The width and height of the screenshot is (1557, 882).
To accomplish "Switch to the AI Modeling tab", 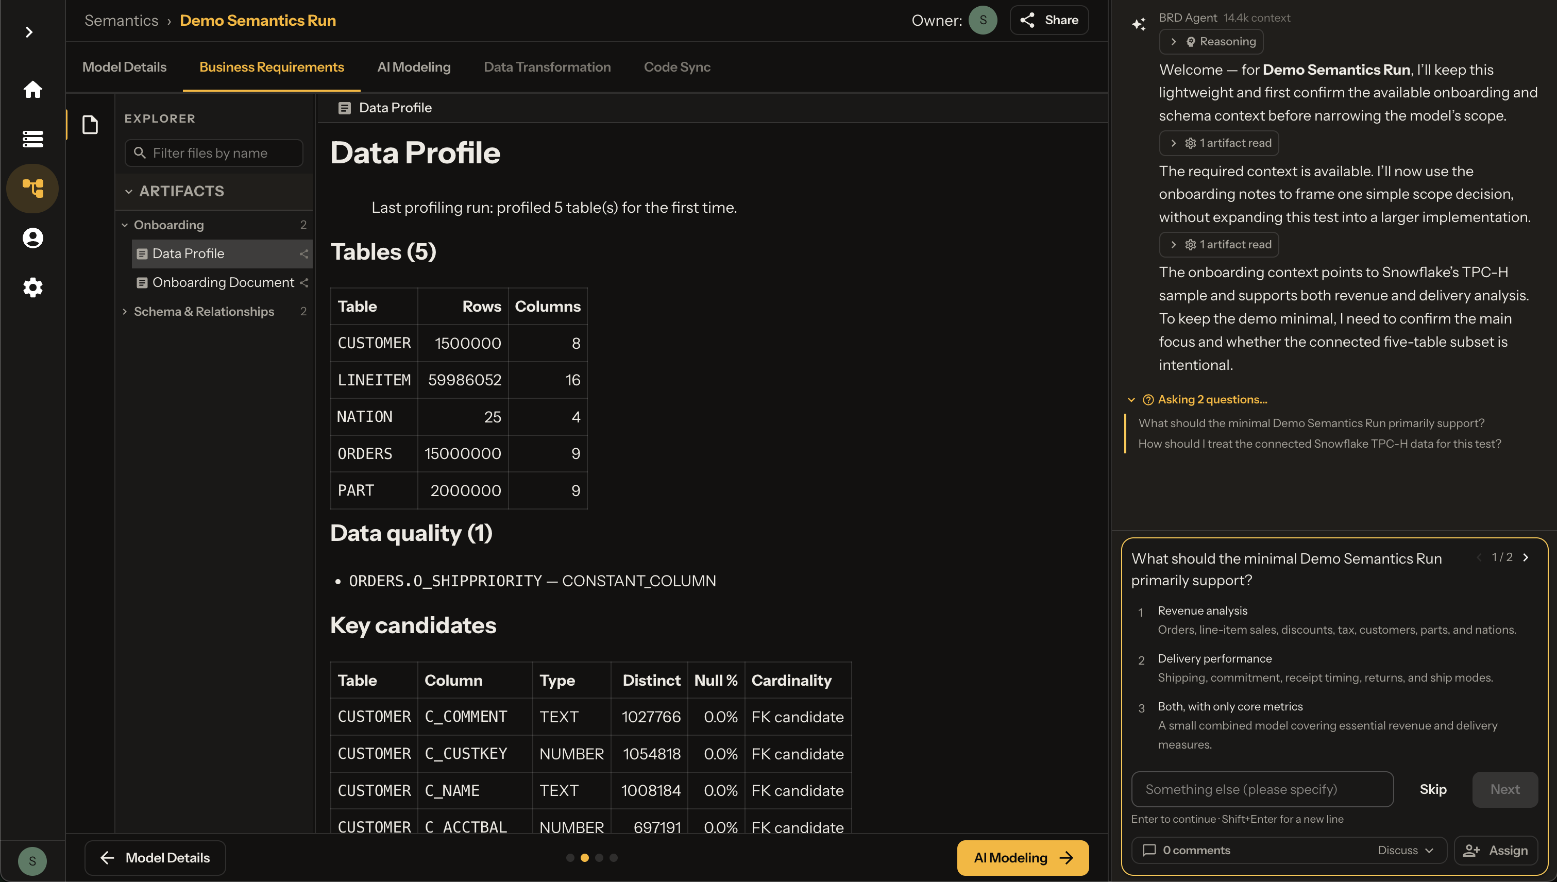I will (414, 66).
